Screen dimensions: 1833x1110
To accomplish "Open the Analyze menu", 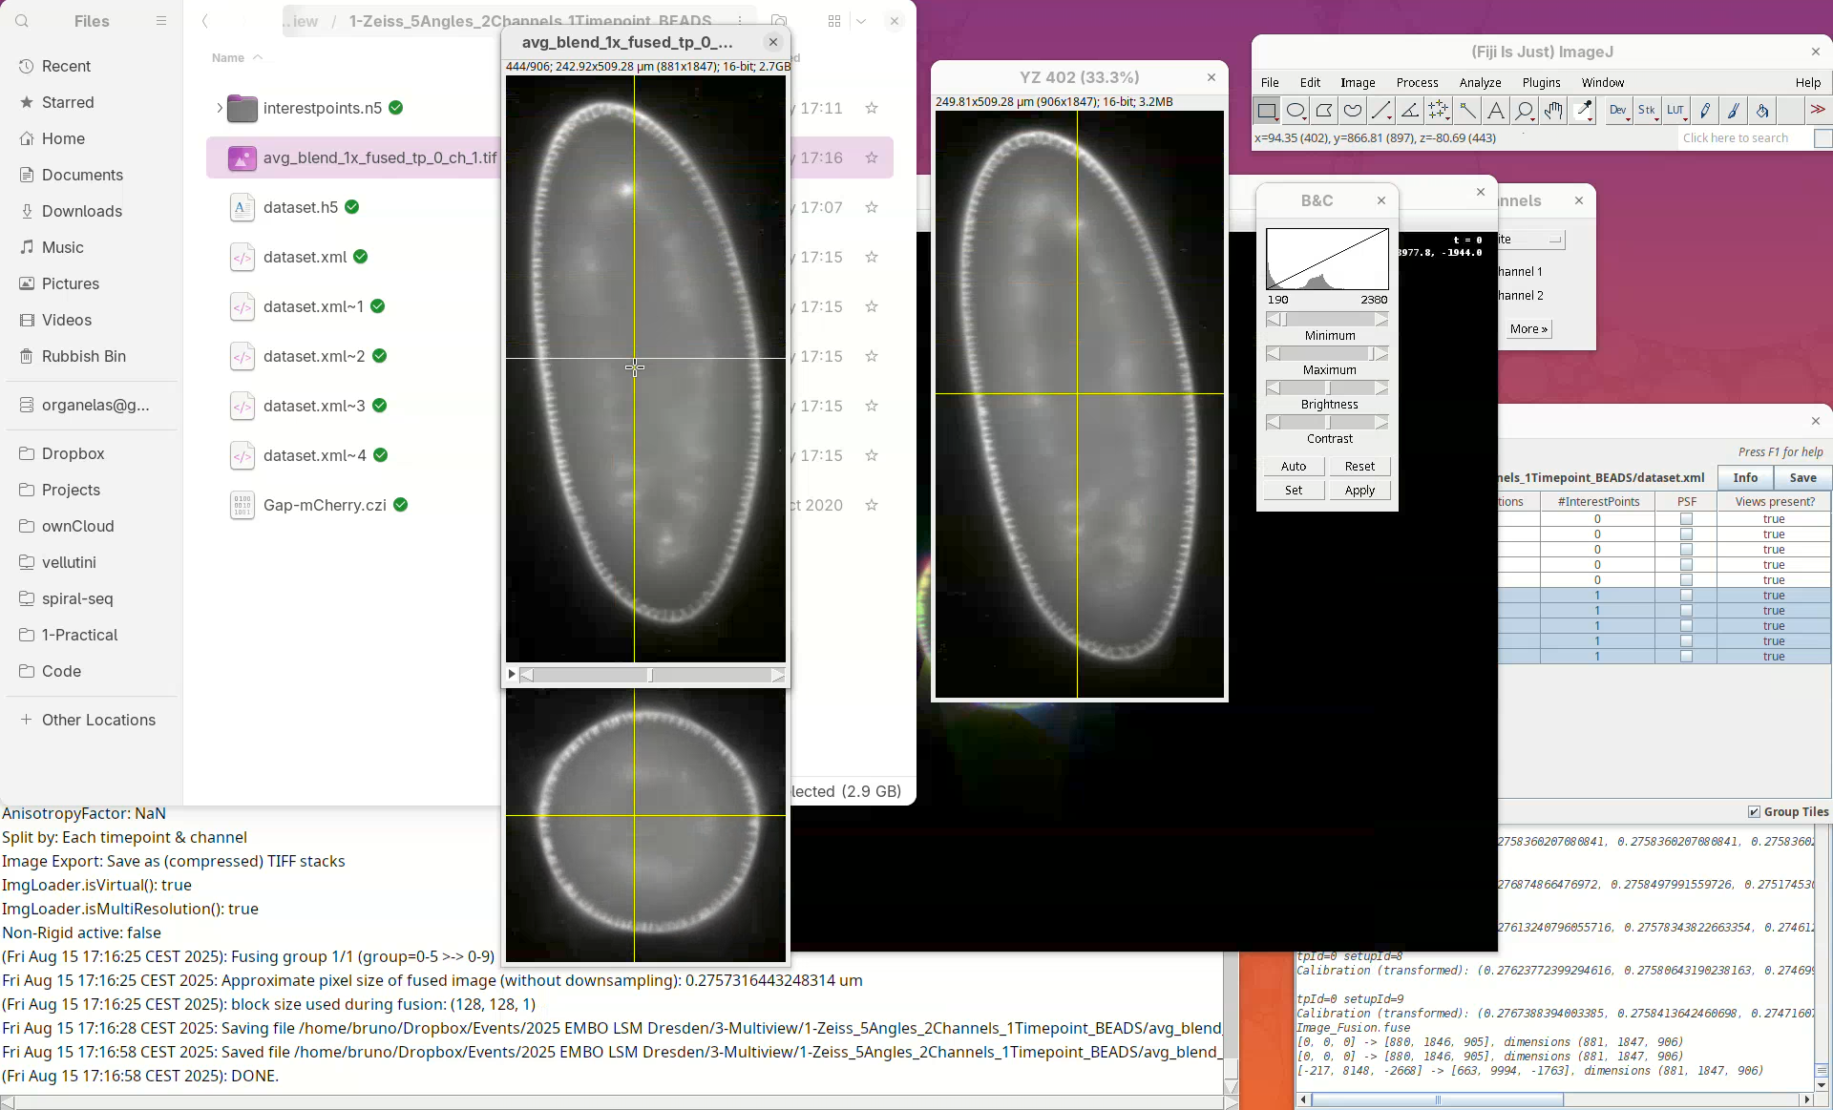I will [x=1480, y=83].
